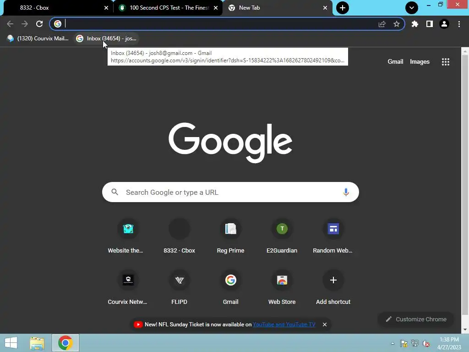The width and height of the screenshot is (469, 352).
Task: Open the Reg Prime shortcut
Action: (x=231, y=236)
